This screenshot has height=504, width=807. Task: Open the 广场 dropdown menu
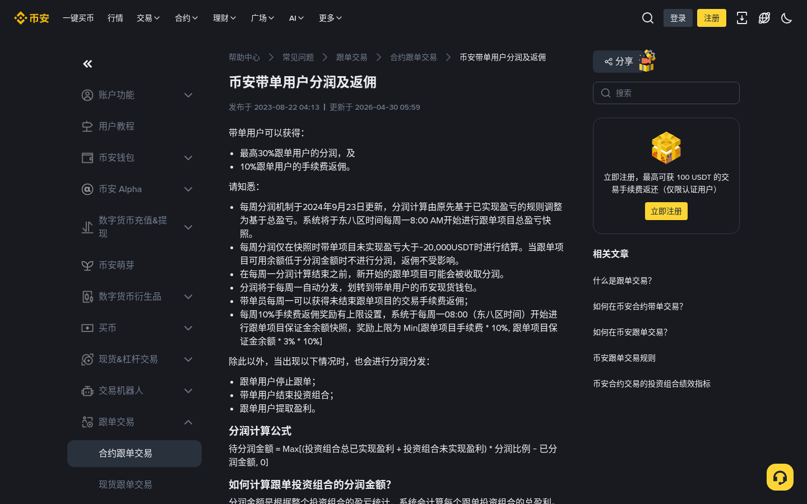263,18
